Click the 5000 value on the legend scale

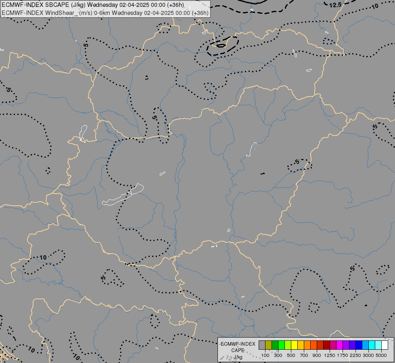tap(381, 355)
